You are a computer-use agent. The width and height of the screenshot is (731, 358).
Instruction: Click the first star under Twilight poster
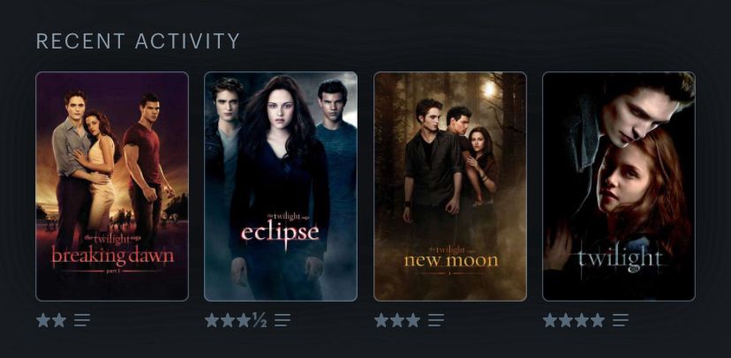(x=550, y=320)
